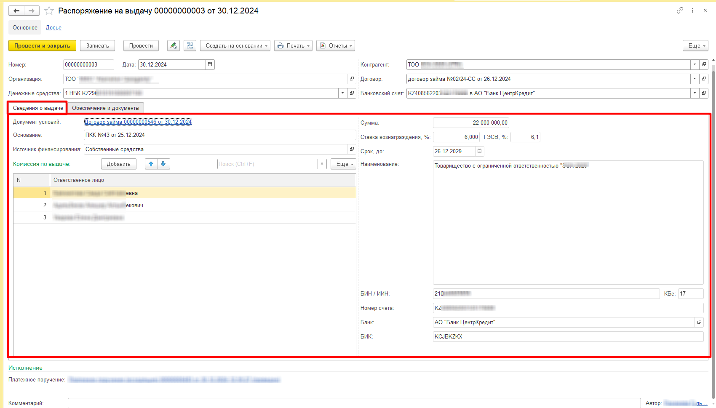Open the Контрагент record with its open icon
The image size is (716, 408).
pyautogui.click(x=704, y=64)
